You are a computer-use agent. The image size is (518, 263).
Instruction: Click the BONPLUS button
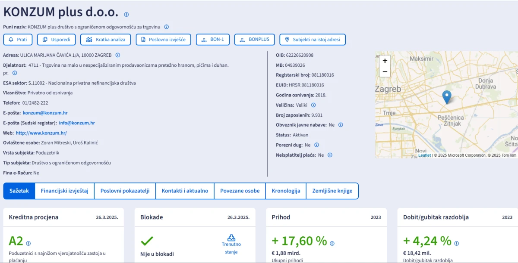click(255, 40)
